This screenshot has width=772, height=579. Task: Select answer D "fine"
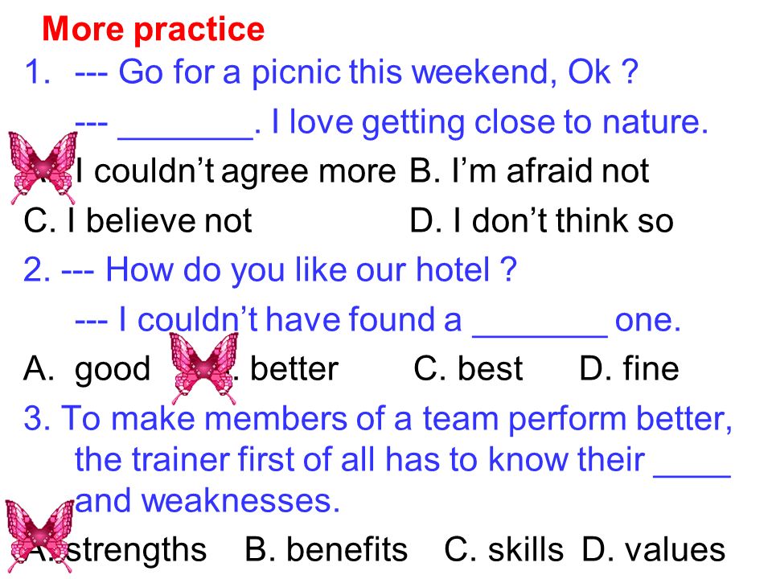pyautogui.click(x=629, y=368)
